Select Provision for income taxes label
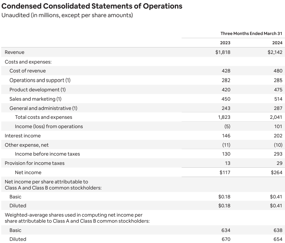The width and height of the screenshot is (285, 243). click(35, 163)
